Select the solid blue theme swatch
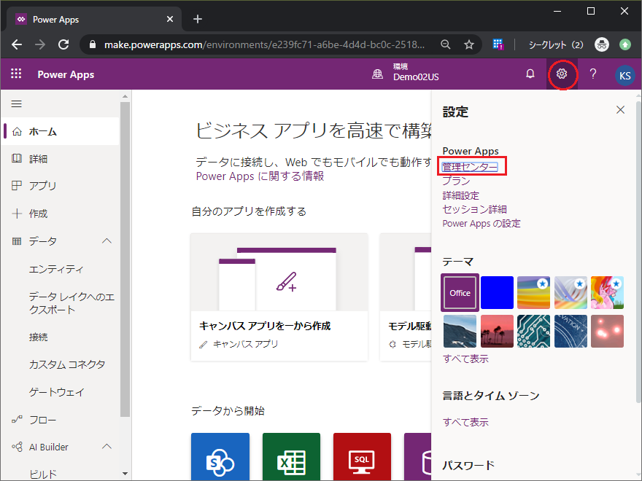 click(x=497, y=292)
